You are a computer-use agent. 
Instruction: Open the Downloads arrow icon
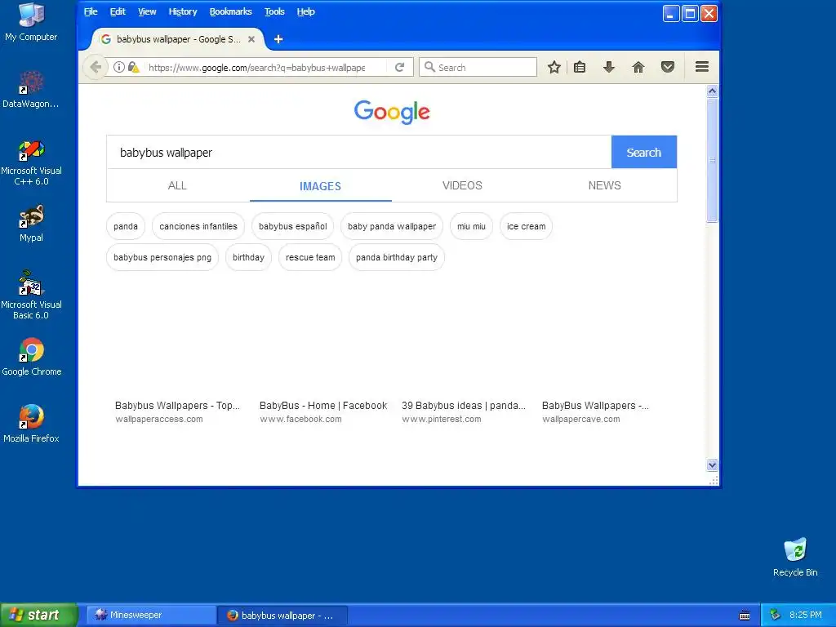(608, 67)
